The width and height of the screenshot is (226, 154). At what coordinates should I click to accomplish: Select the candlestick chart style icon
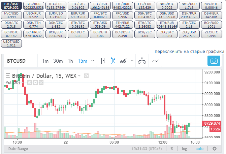click(112, 61)
